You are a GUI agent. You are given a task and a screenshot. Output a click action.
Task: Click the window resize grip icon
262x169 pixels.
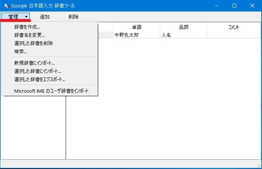pos(259,165)
